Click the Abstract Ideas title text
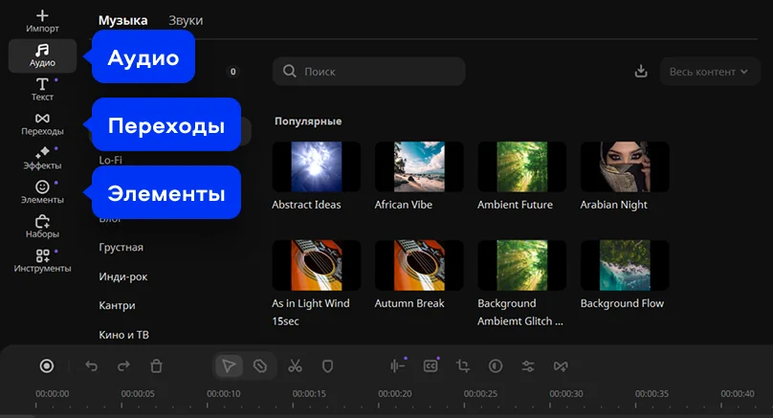This screenshot has width=773, height=418. (306, 205)
